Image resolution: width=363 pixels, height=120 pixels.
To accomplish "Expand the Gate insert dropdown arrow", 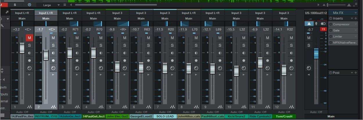I will 356,31.
